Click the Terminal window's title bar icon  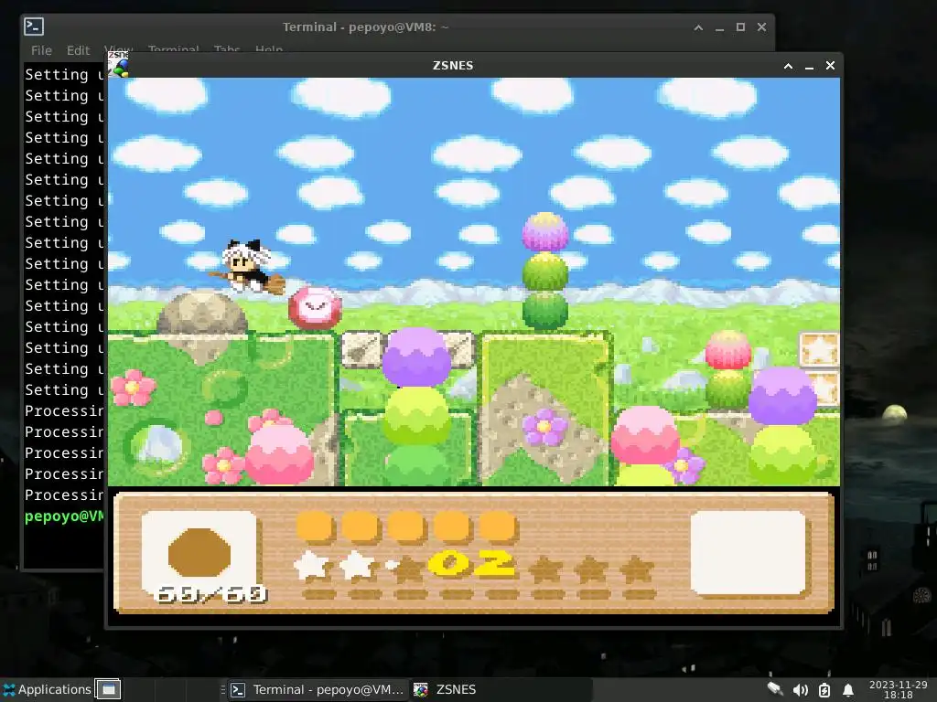pos(34,27)
